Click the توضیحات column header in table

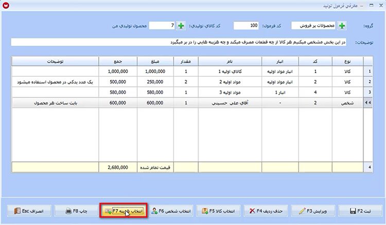tap(55, 62)
